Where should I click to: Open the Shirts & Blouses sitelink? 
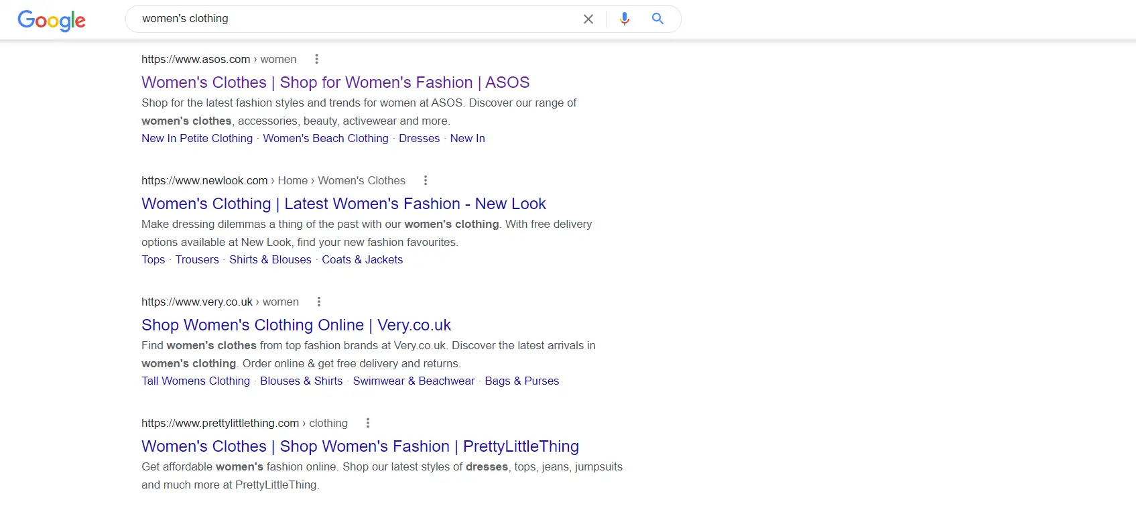tap(270, 259)
